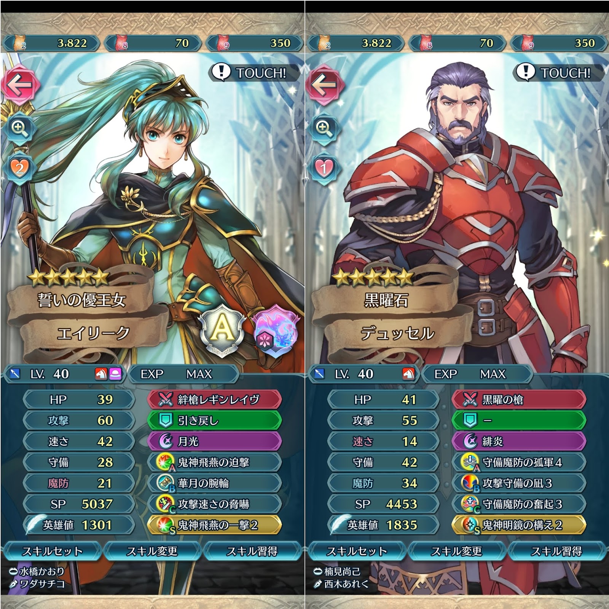Tap Duessel's 黒曜の槍 weapon row
This screenshot has height=609, width=609.
(519, 399)
